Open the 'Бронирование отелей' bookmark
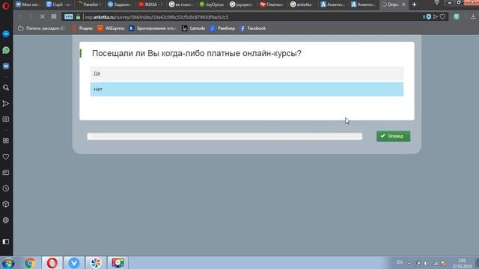 pyautogui.click(x=153, y=28)
